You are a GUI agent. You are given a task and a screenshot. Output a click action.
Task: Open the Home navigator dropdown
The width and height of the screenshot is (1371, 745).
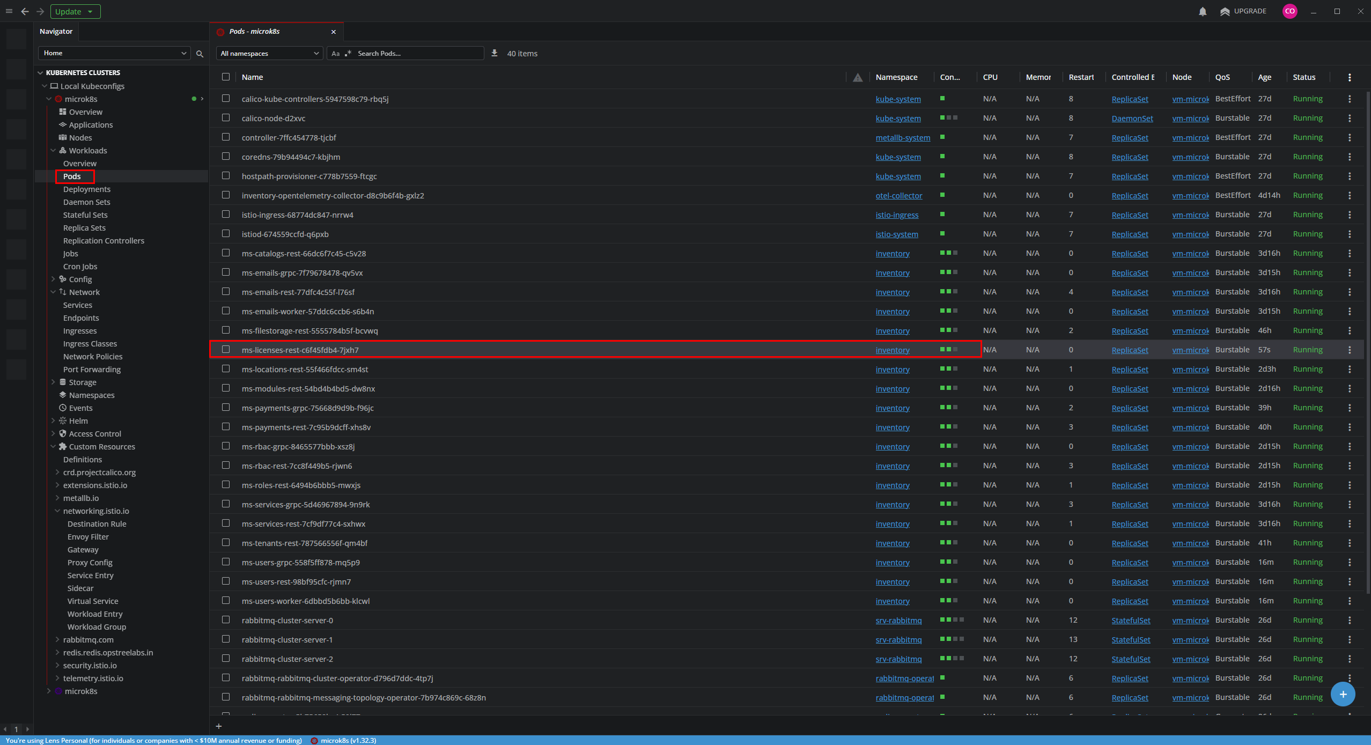[114, 53]
